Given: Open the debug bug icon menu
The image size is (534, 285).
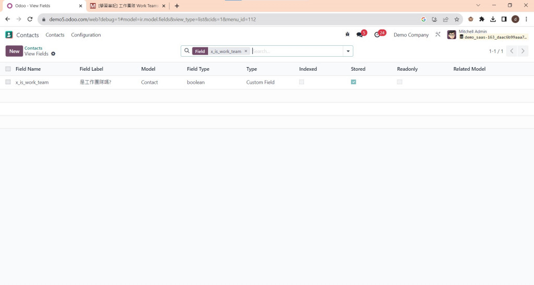Looking at the screenshot, I should click(347, 34).
